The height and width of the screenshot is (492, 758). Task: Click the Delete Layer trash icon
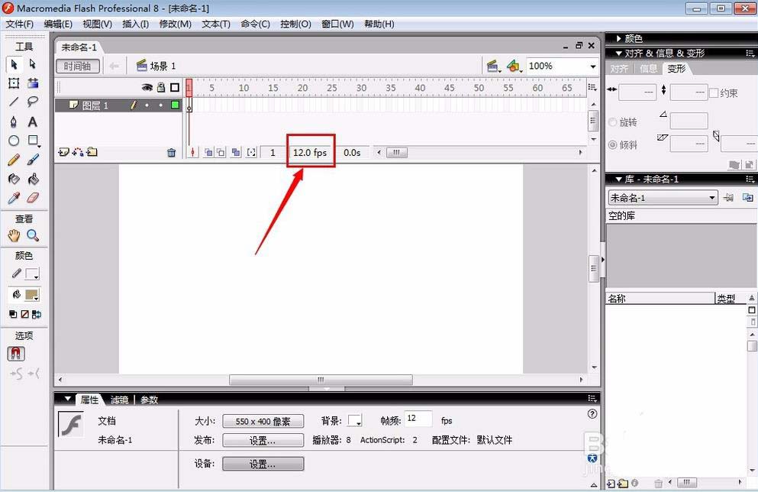(x=171, y=153)
